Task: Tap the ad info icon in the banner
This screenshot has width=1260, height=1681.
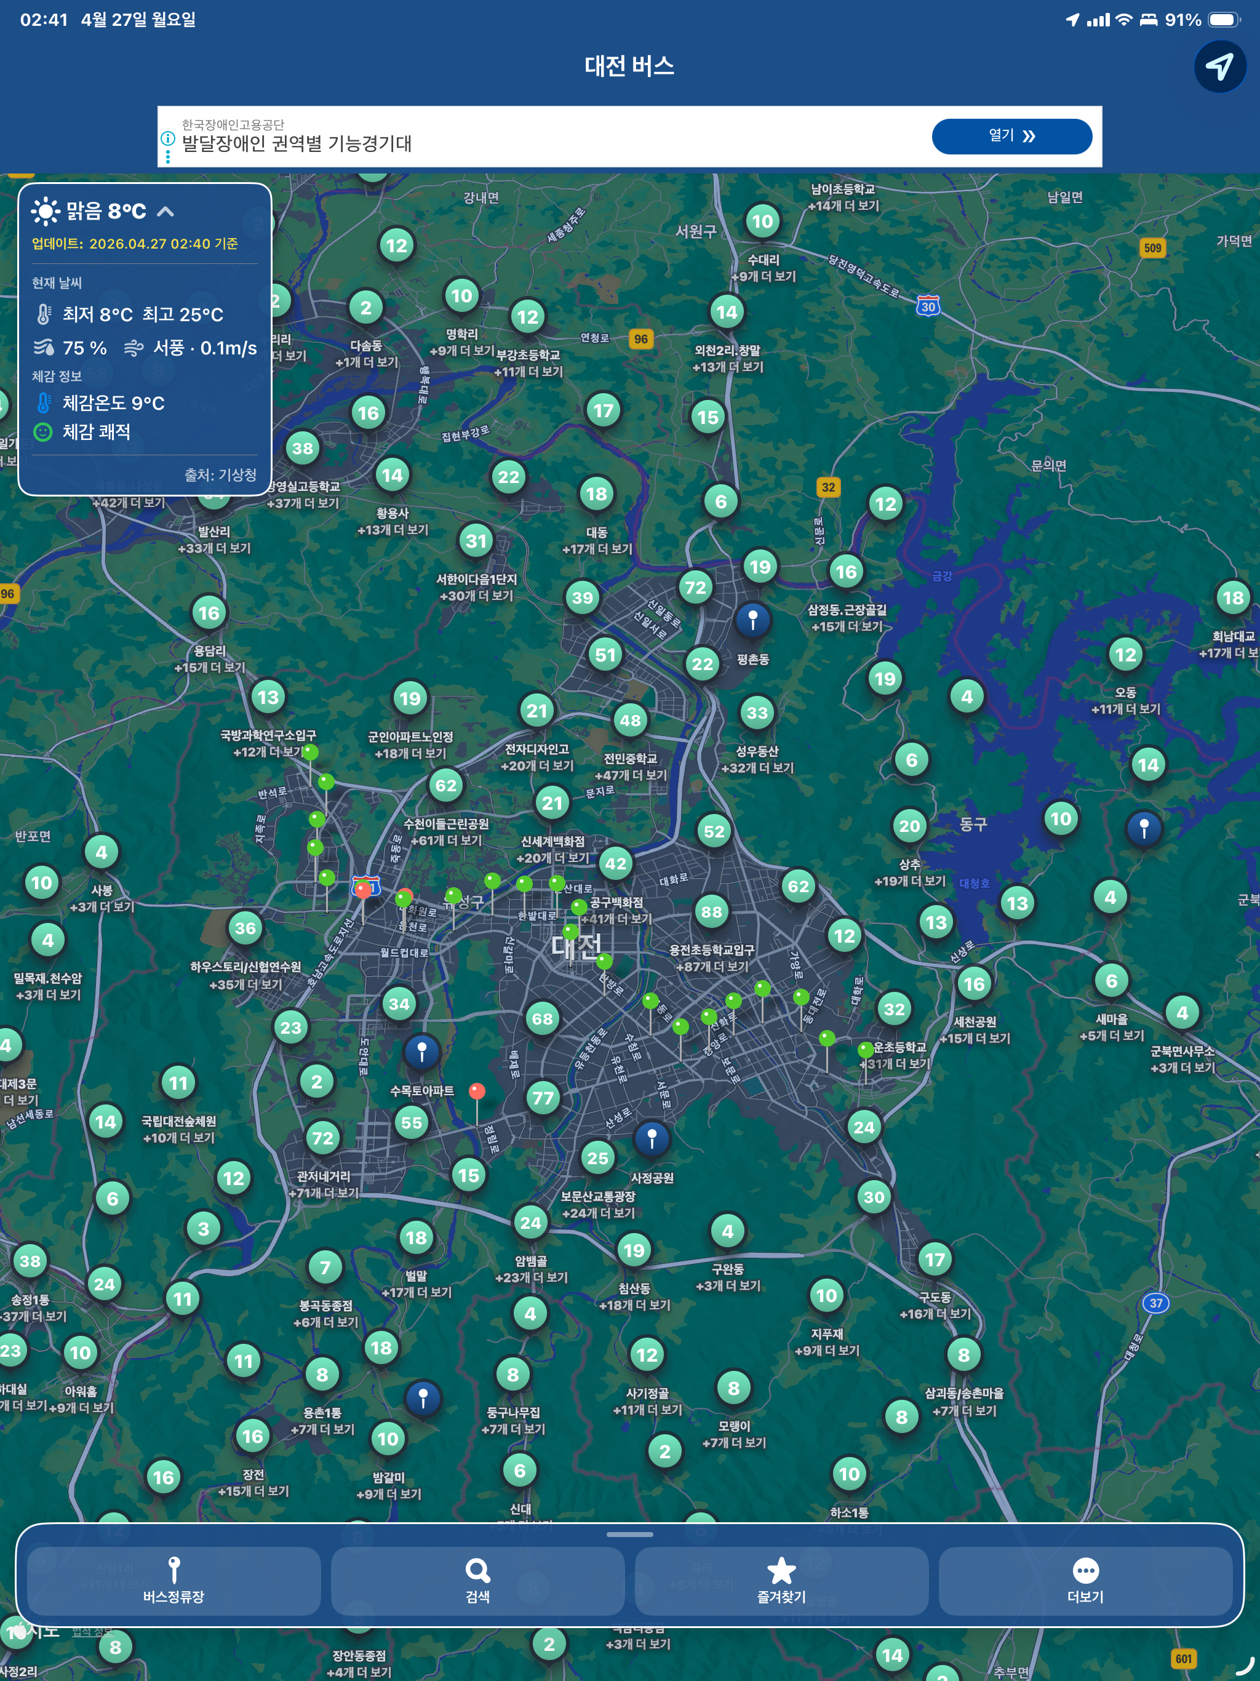Action: coord(168,138)
